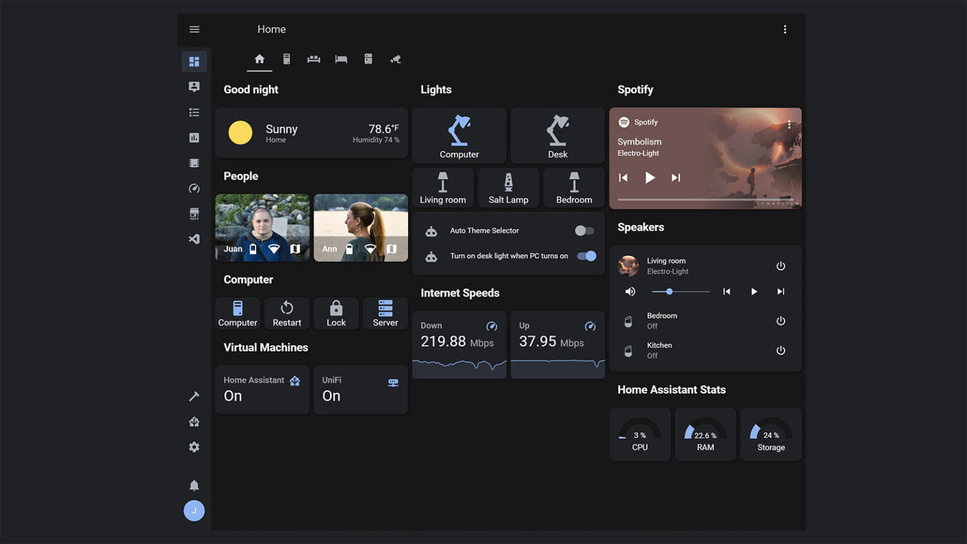
Task: Open the Settings gear in the sidebar
Action: pyautogui.click(x=194, y=447)
